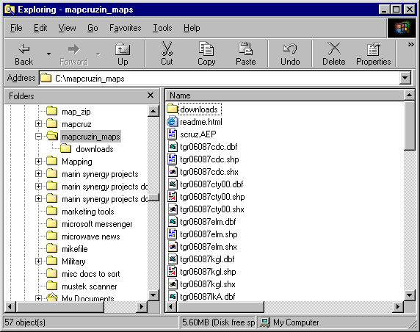Go Up one folder level
Viewport: 420px width, 332px height.
click(123, 54)
